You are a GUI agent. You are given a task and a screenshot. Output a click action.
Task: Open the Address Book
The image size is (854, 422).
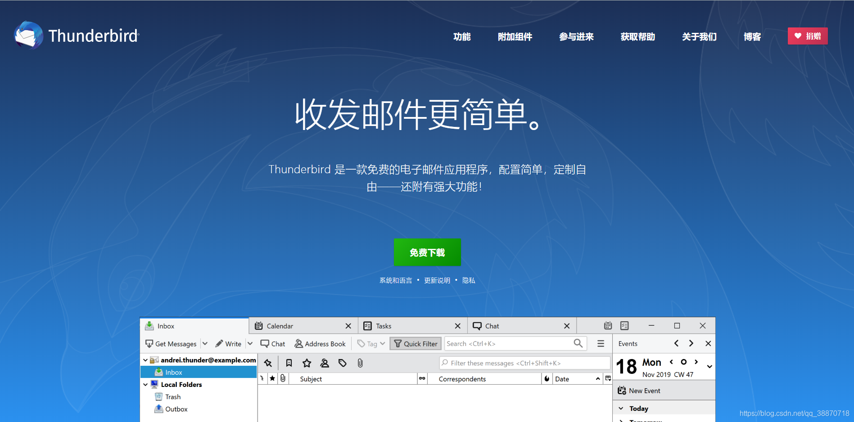pos(320,344)
